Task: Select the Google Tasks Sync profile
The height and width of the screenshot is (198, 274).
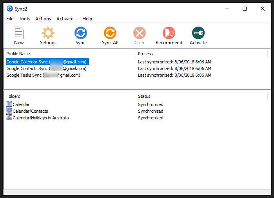Action: point(44,75)
